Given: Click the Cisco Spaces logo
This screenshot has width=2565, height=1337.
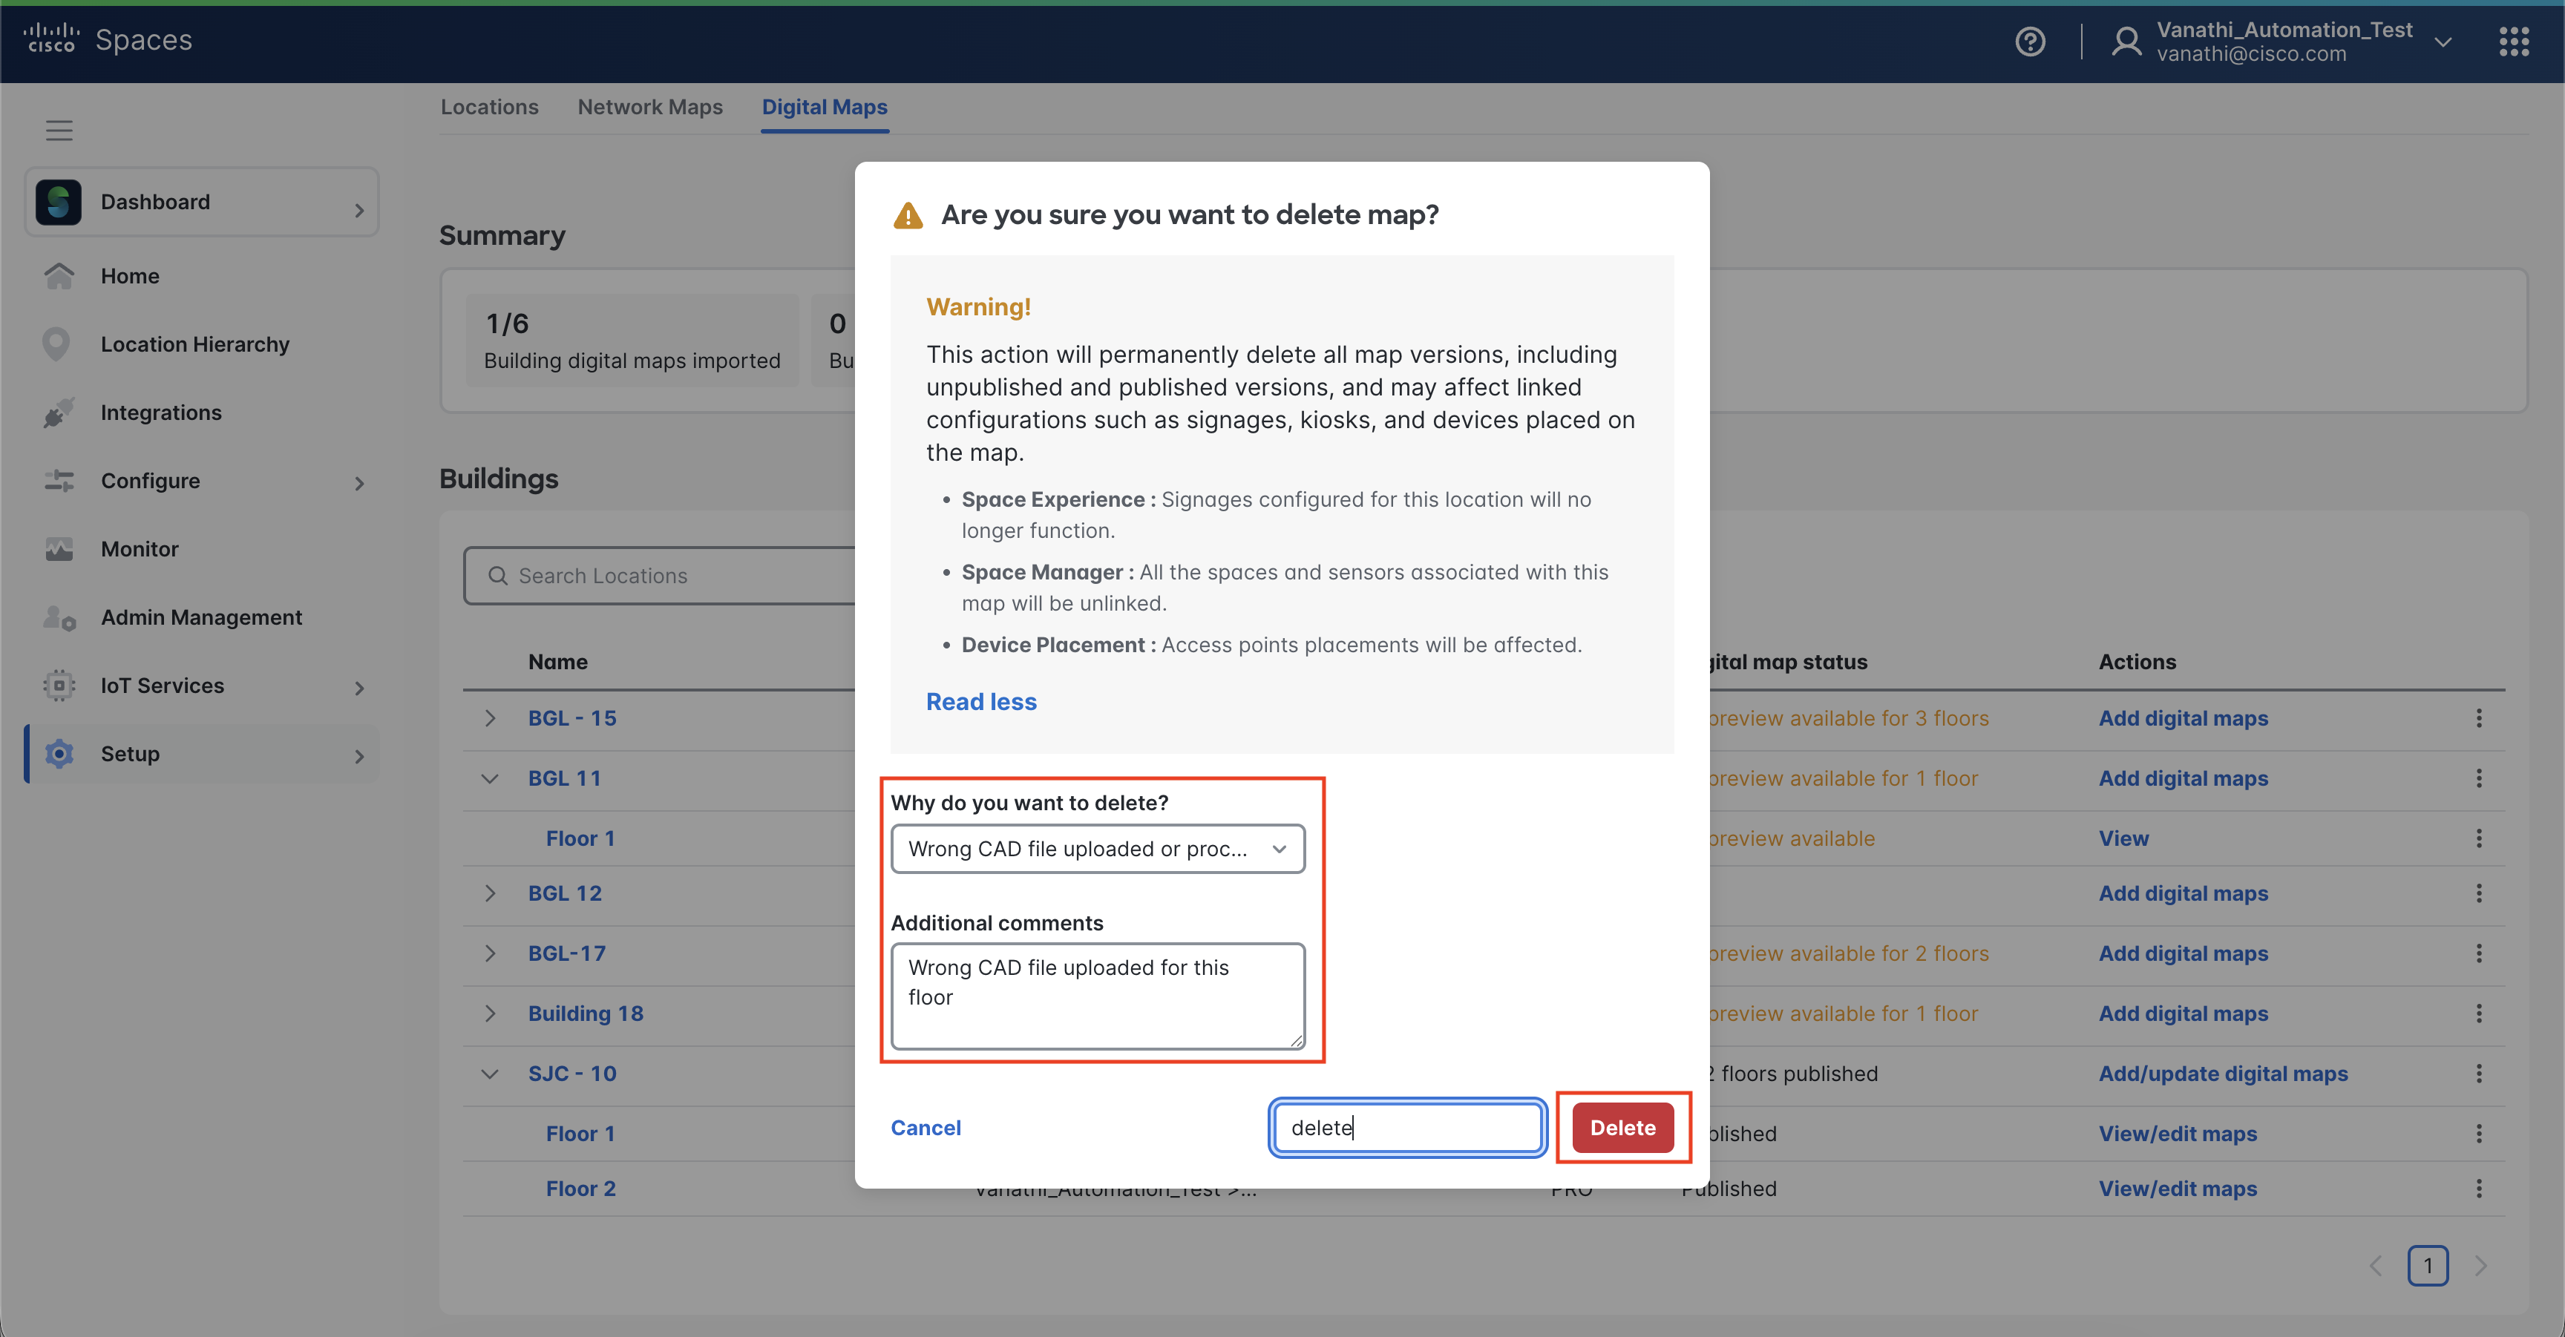Looking at the screenshot, I should click(108, 40).
